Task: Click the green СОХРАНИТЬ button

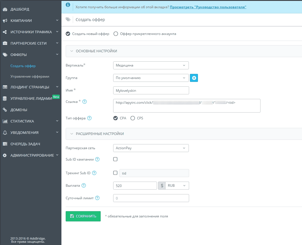Action: [x=83, y=216]
